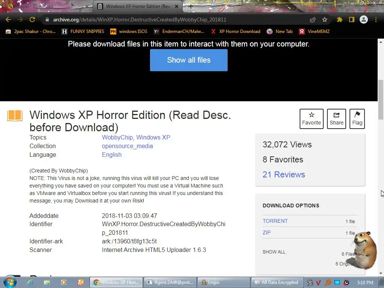Viewport: 384px width, 288px height.
Task: Click the orange magnifier tray icon
Action: (328, 283)
